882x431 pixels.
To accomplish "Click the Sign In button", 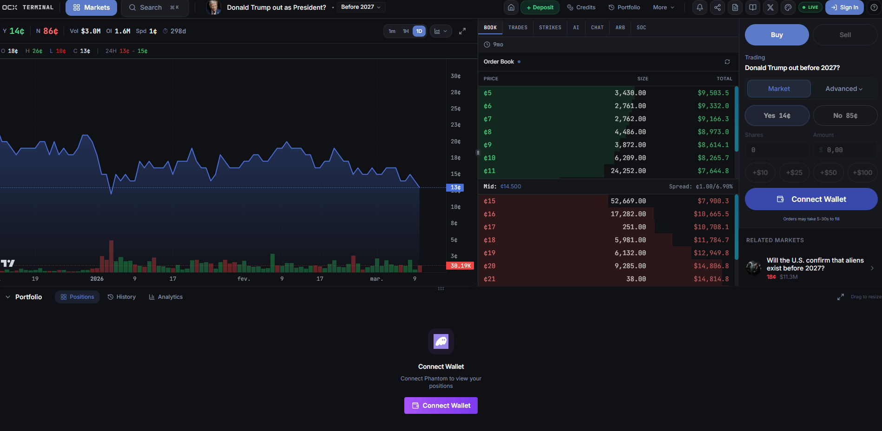I will click(844, 7).
